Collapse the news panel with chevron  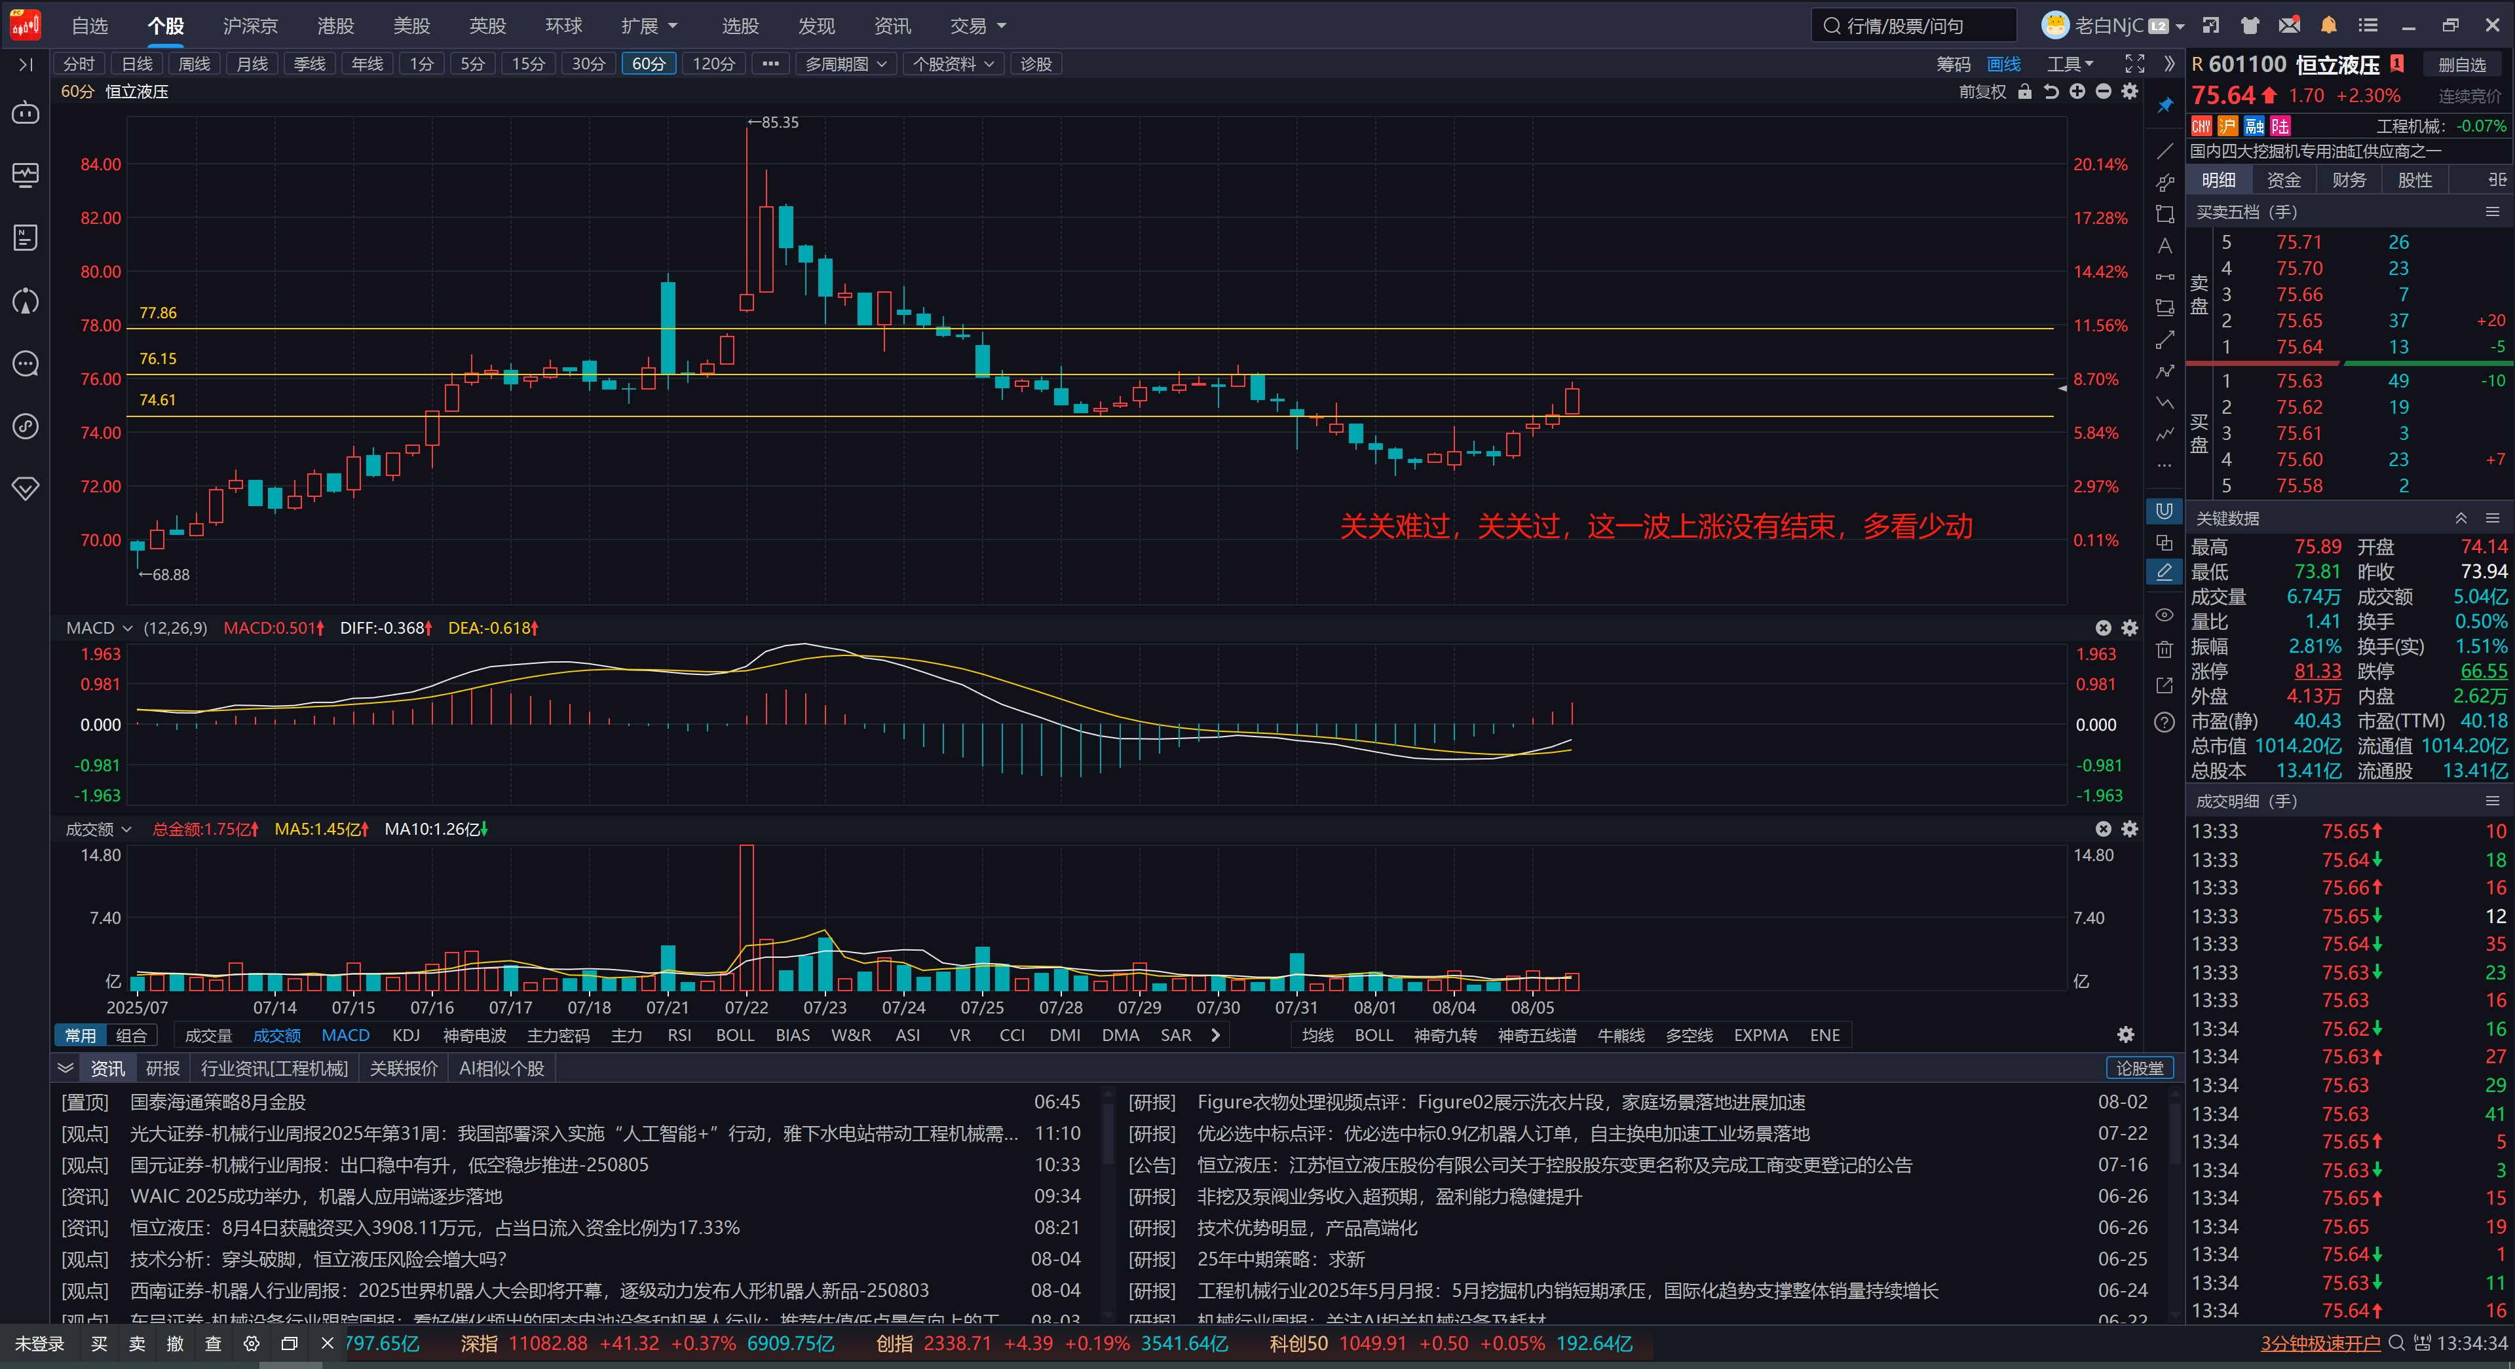point(66,1068)
